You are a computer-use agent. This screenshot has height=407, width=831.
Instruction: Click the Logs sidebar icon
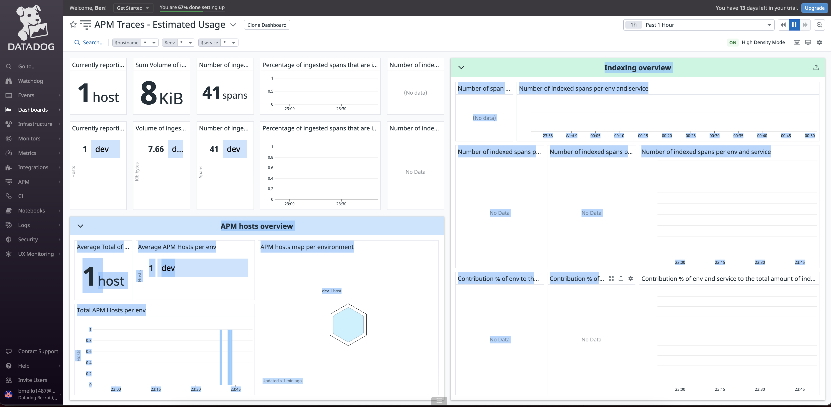9,225
